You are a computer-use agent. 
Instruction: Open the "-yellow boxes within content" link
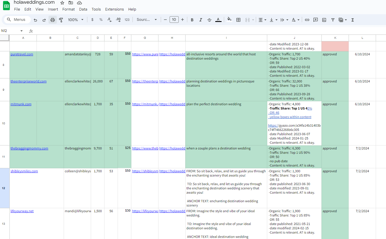click(290, 117)
